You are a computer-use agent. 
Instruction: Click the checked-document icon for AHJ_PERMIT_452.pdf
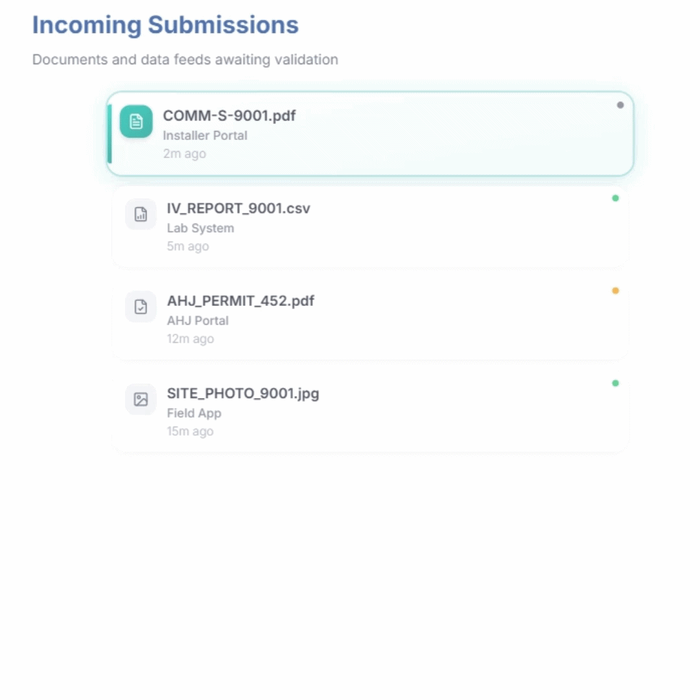141,307
